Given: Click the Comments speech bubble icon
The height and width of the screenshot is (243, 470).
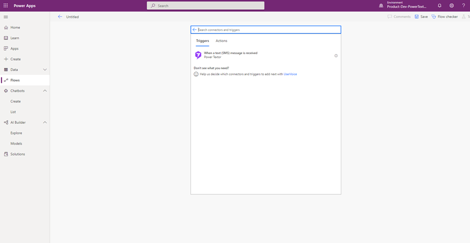Looking at the screenshot, I should 390,17.
